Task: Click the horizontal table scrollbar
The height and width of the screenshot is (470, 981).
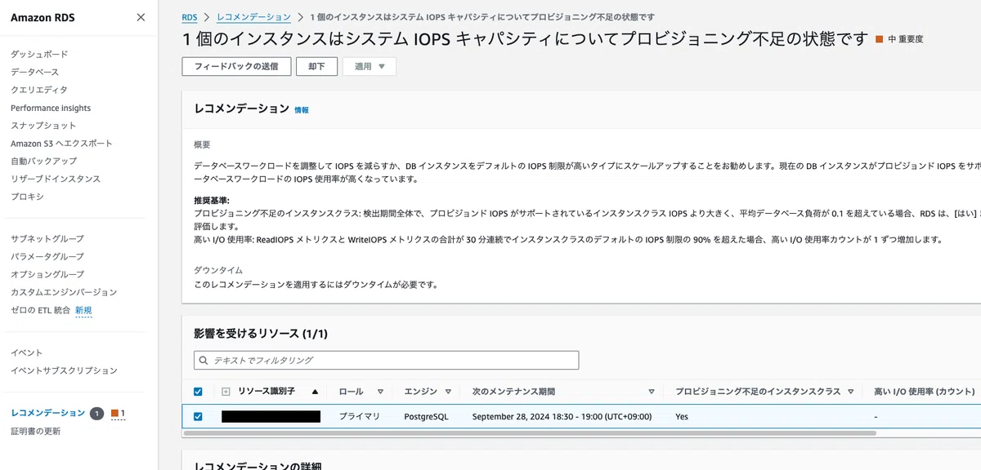Action: (x=530, y=433)
